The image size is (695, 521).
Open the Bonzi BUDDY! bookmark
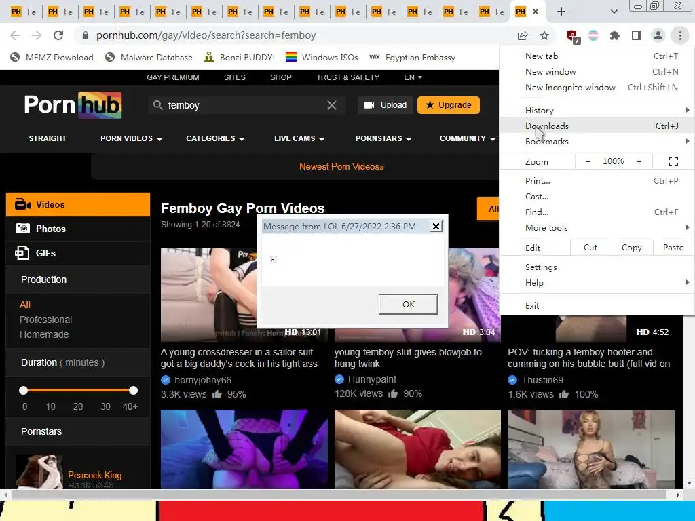[x=240, y=57]
